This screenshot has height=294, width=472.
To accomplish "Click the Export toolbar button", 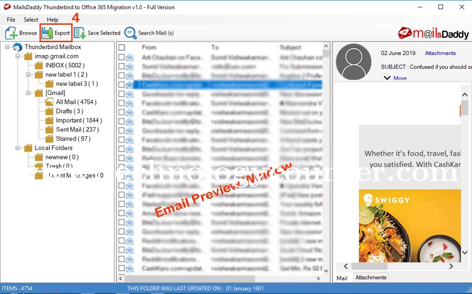I will click(56, 33).
